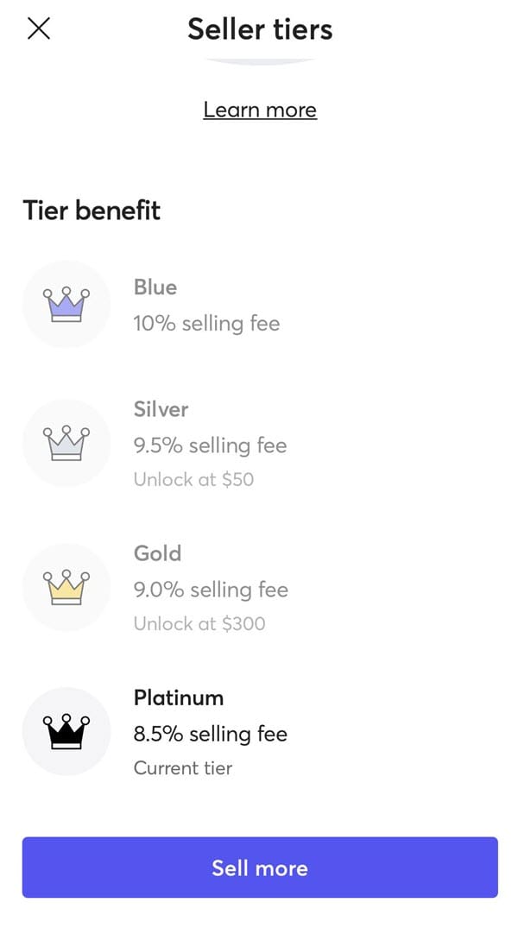Select the Blue tier name
The width and height of the screenshot is (518, 934).
[x=155, y=287]
